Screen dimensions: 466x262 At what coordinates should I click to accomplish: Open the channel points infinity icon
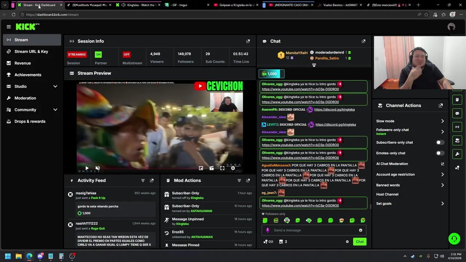(x=268, y=242)
